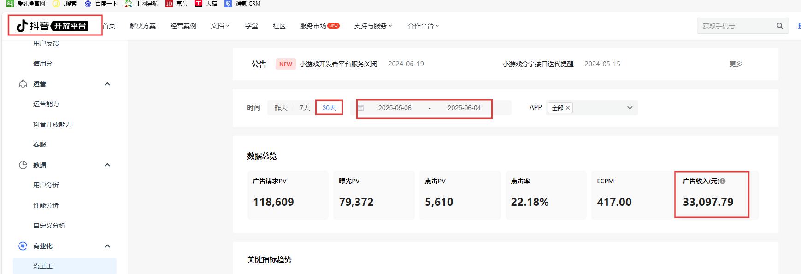Click the ECPM value 417.00
Screen dimensions: 801x274
click(x=614, y=202)
